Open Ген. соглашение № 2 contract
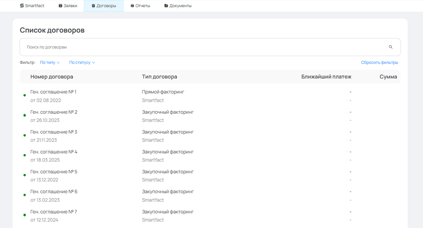Viewport: 423px width, 228px height. 53,112
